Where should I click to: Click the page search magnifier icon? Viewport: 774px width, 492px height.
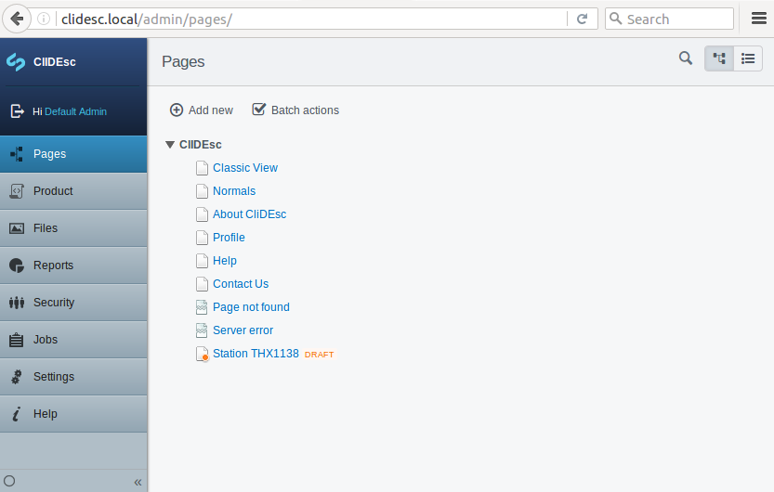686,58
